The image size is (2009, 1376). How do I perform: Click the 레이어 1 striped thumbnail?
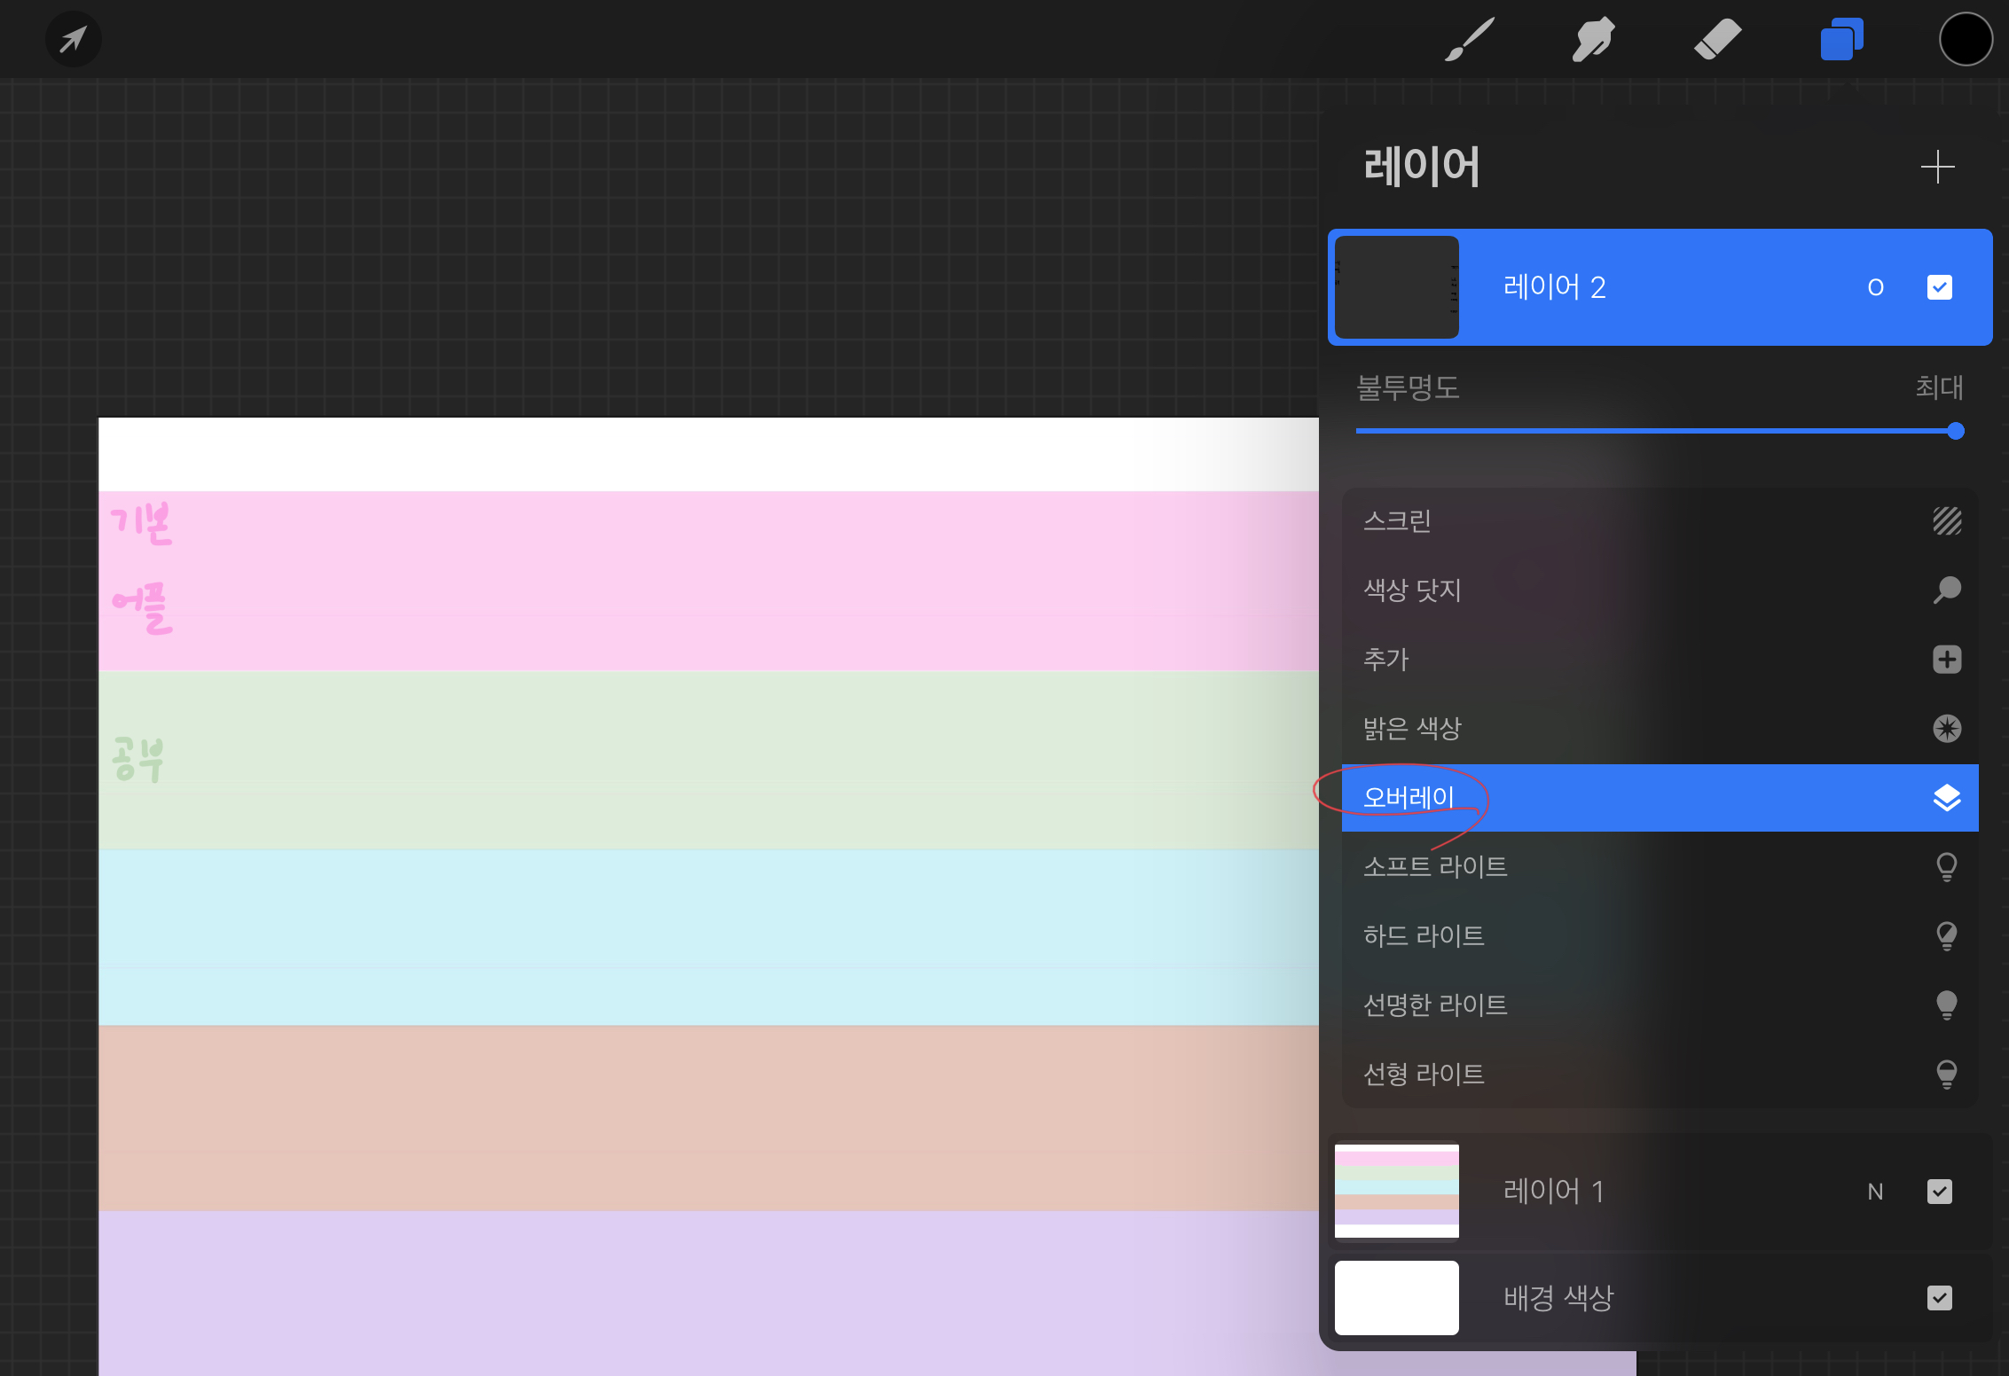[x=1396, y=1191]
